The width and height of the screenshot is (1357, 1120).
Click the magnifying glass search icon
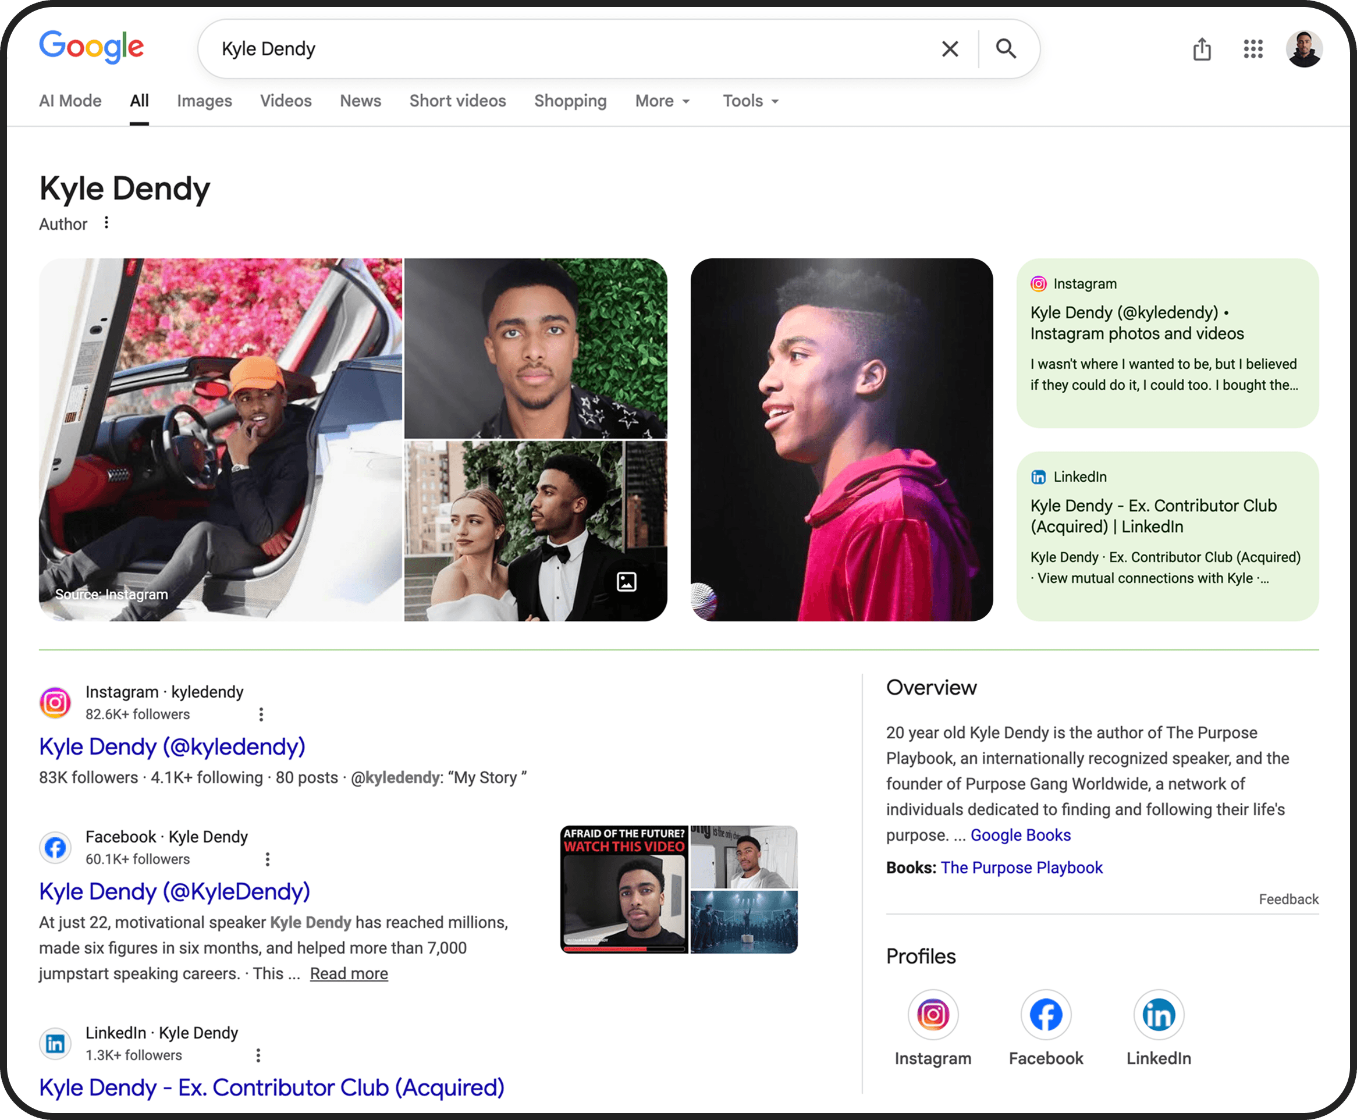[x=1006, y=49]
